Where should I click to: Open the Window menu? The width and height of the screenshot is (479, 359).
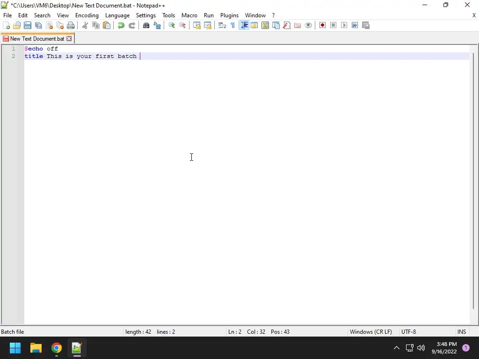point(255,15)
